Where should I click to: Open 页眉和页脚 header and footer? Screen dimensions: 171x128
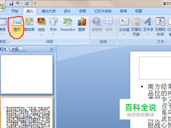point(136,27)
